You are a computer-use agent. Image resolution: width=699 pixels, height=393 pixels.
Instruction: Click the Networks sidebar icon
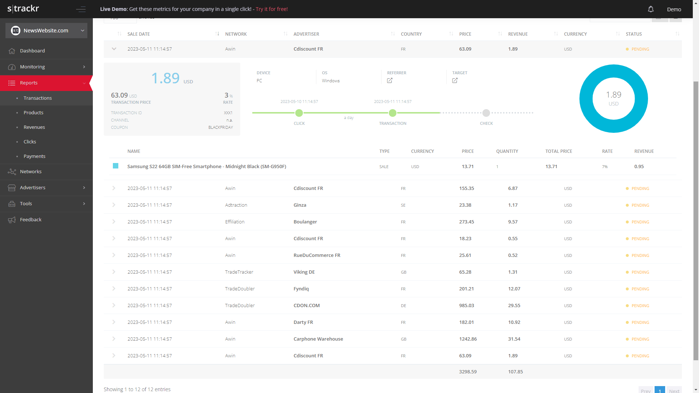coord(12,171)
